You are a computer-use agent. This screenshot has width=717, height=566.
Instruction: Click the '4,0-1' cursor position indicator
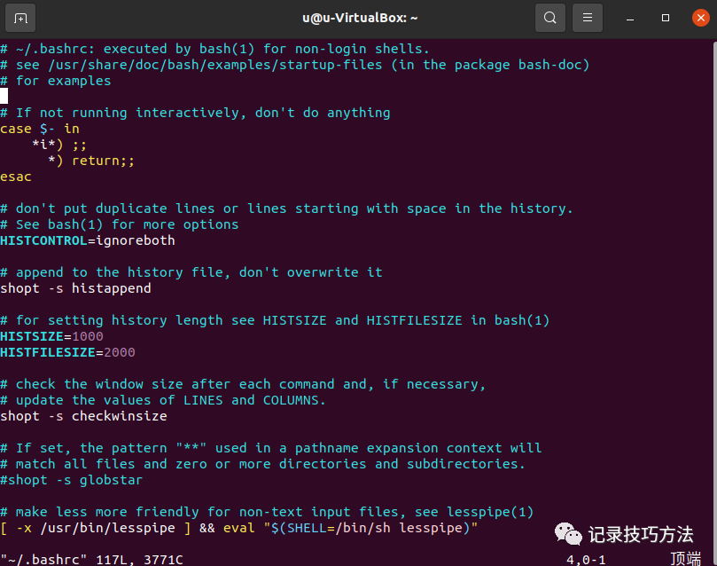(x=586, y=559)
